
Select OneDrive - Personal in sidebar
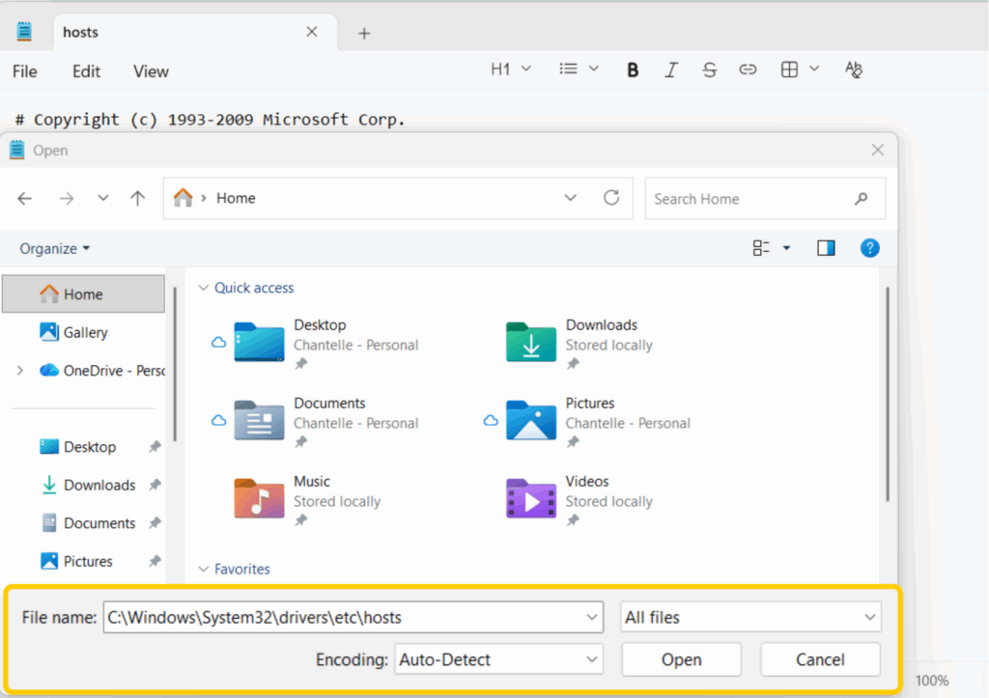pos(100,371)
